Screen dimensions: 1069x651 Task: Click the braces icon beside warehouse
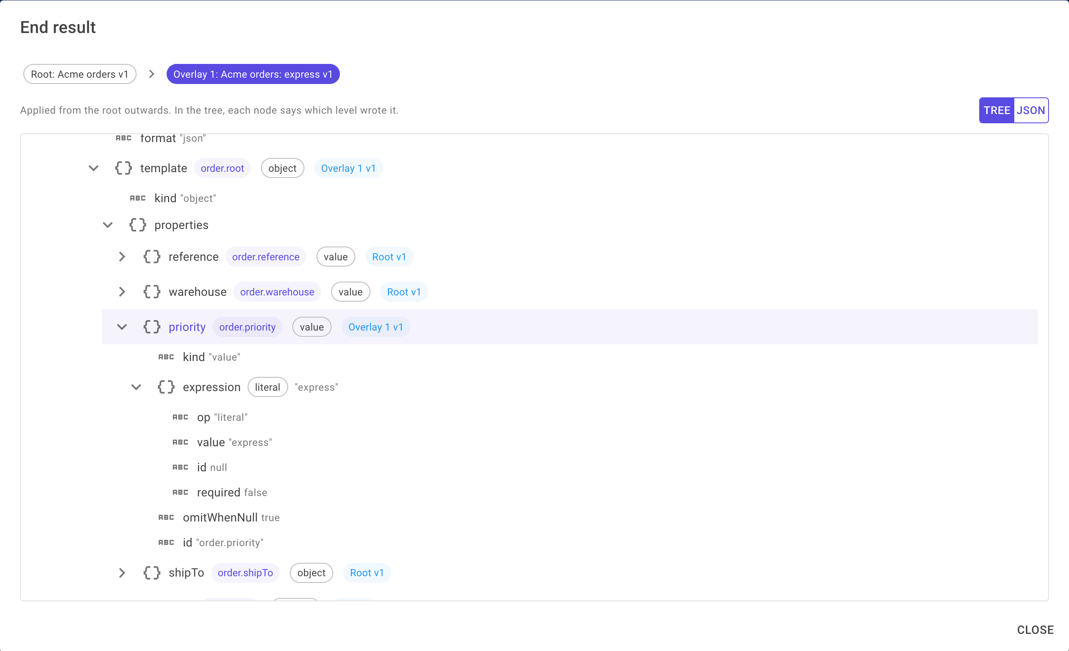click(152, 292)
